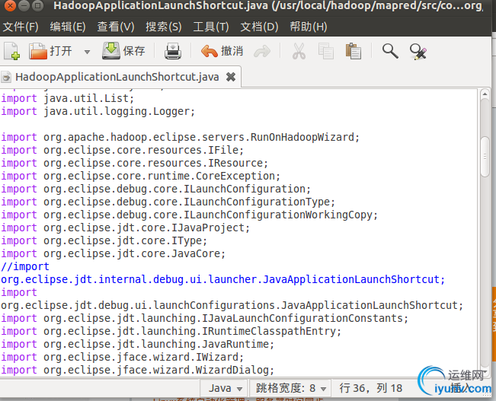The image size is (496, 401).
Task: Click the jface.wizard.IWizard import line
Action: point(123,358)
